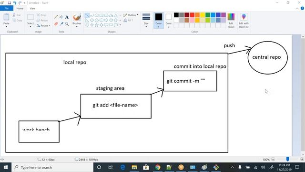
Task: Click the Paste clipboard icon
Action: (6, 17)
